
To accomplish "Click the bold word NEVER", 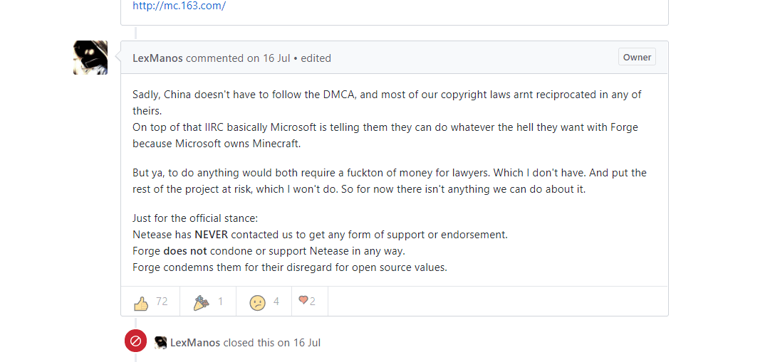I will (211, 234).
